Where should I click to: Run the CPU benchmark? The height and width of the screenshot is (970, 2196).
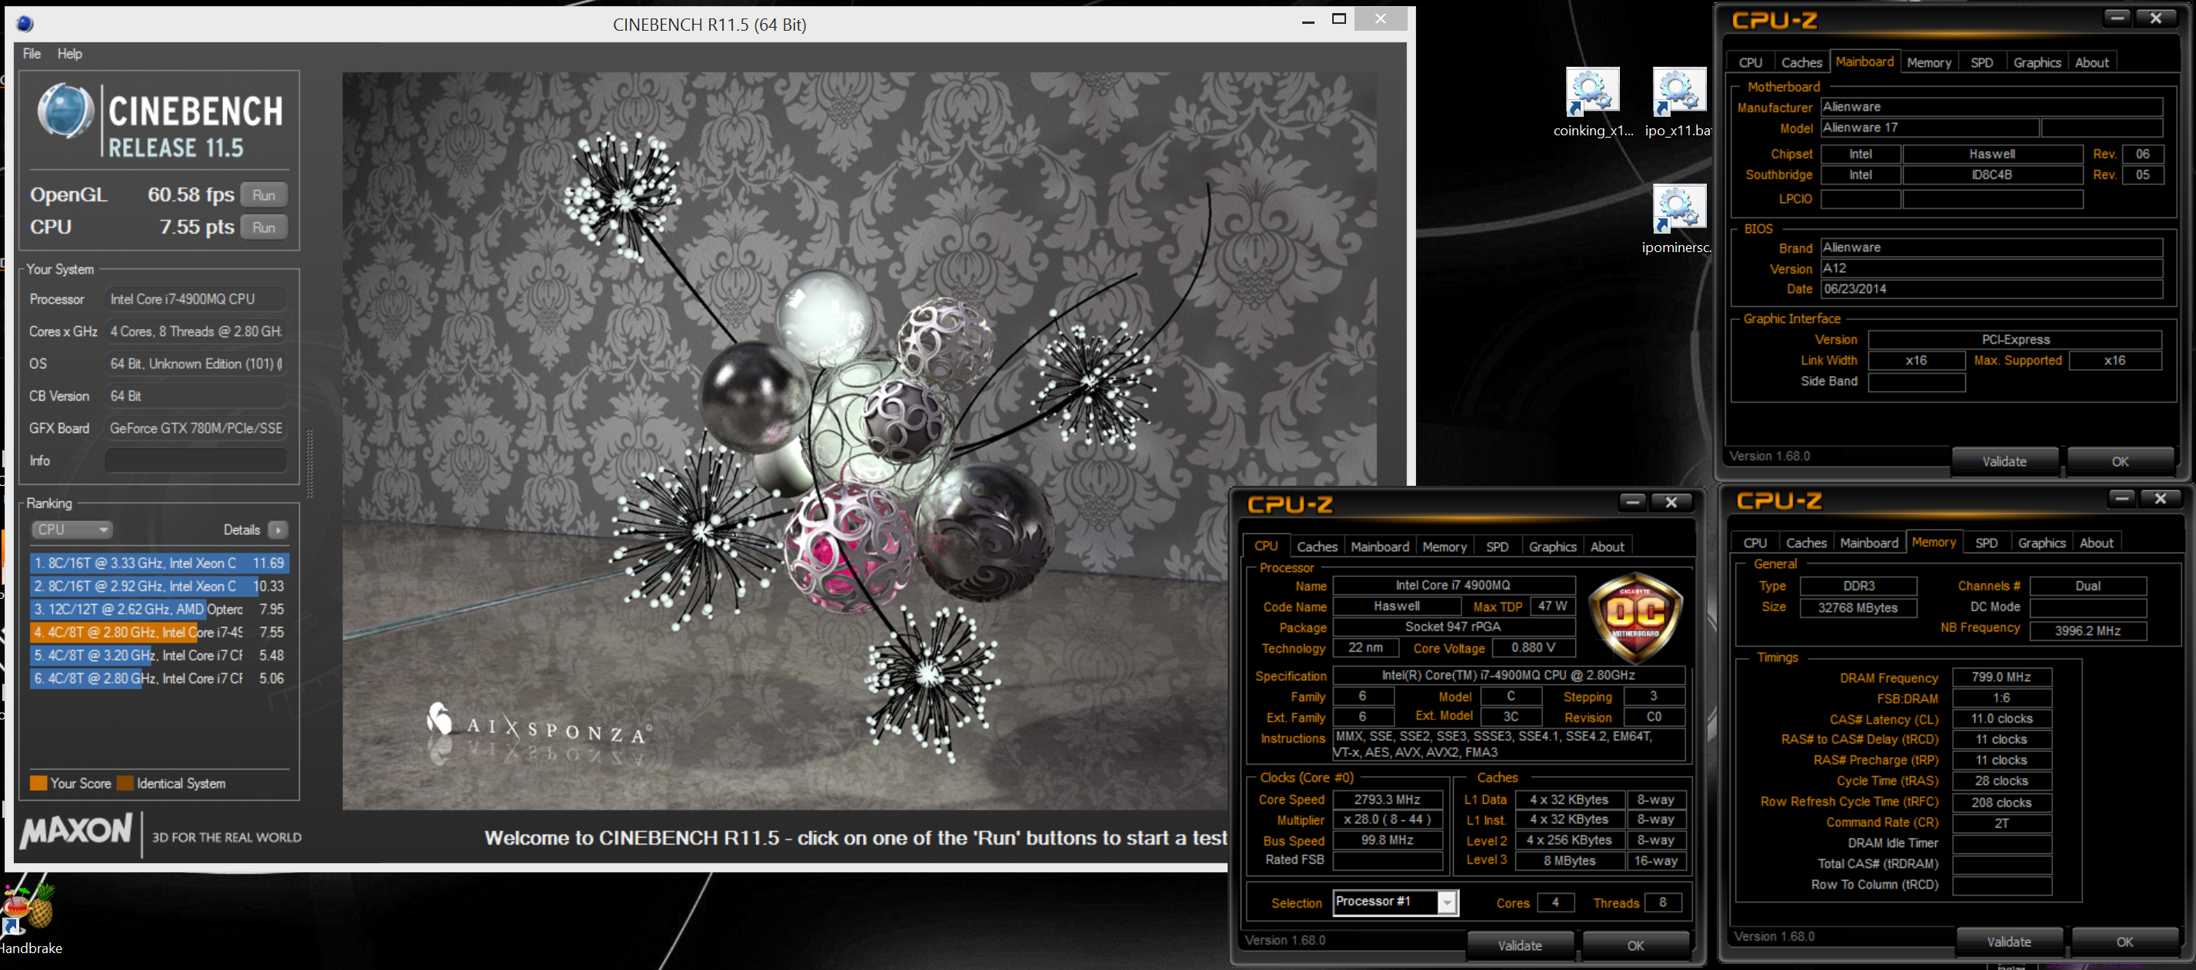tap(263, 228)
